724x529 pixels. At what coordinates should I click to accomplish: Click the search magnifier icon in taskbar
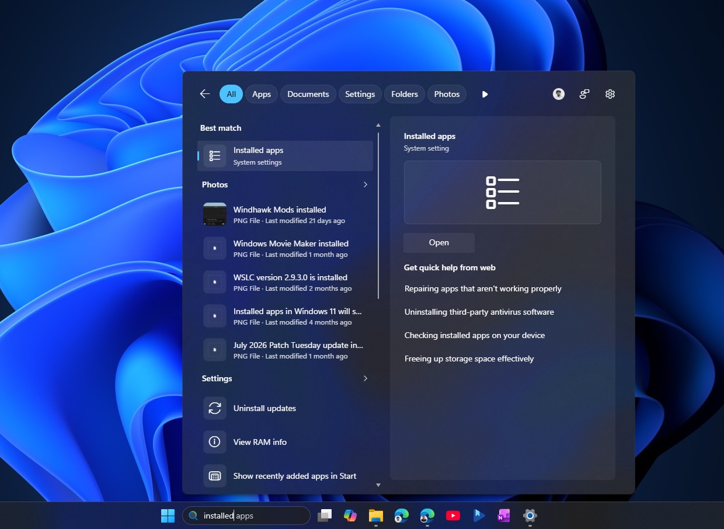pos(193,516)
